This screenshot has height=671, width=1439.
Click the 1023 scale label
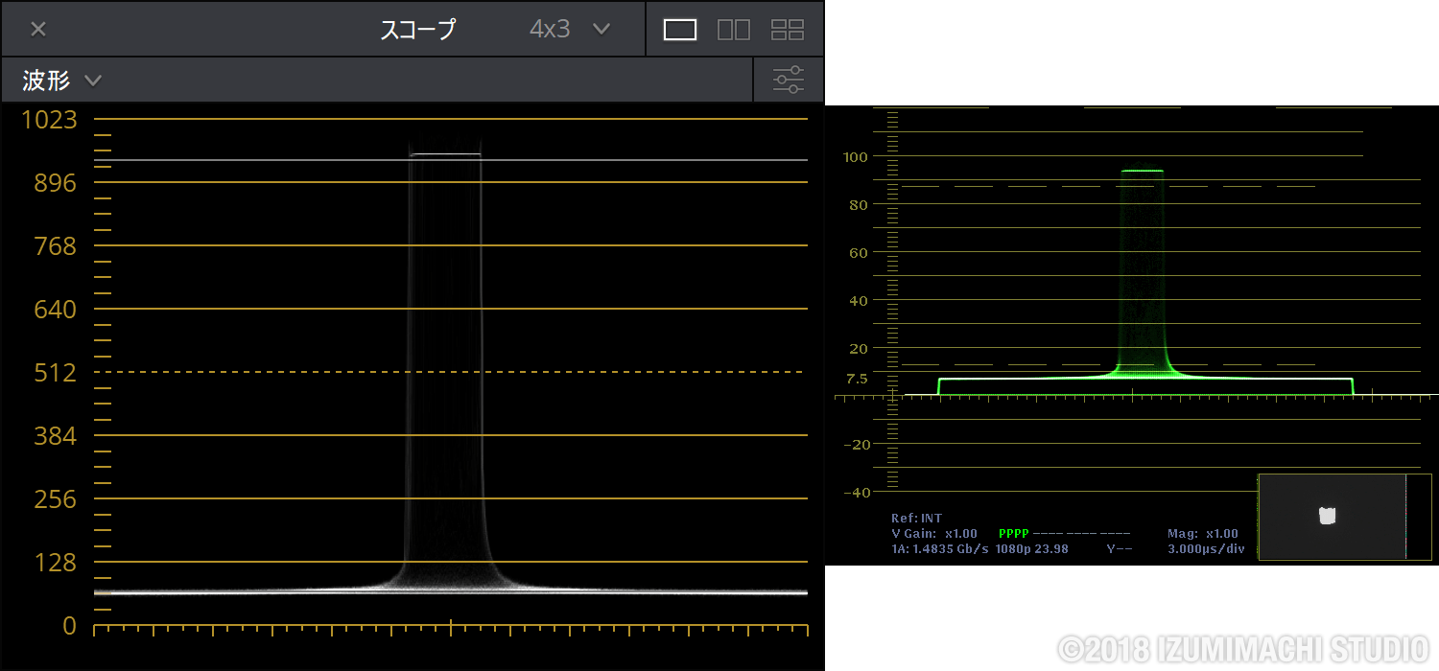(x=56, y=120)
